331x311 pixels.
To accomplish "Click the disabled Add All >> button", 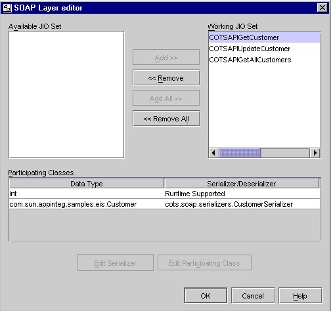I will [166, 98].
